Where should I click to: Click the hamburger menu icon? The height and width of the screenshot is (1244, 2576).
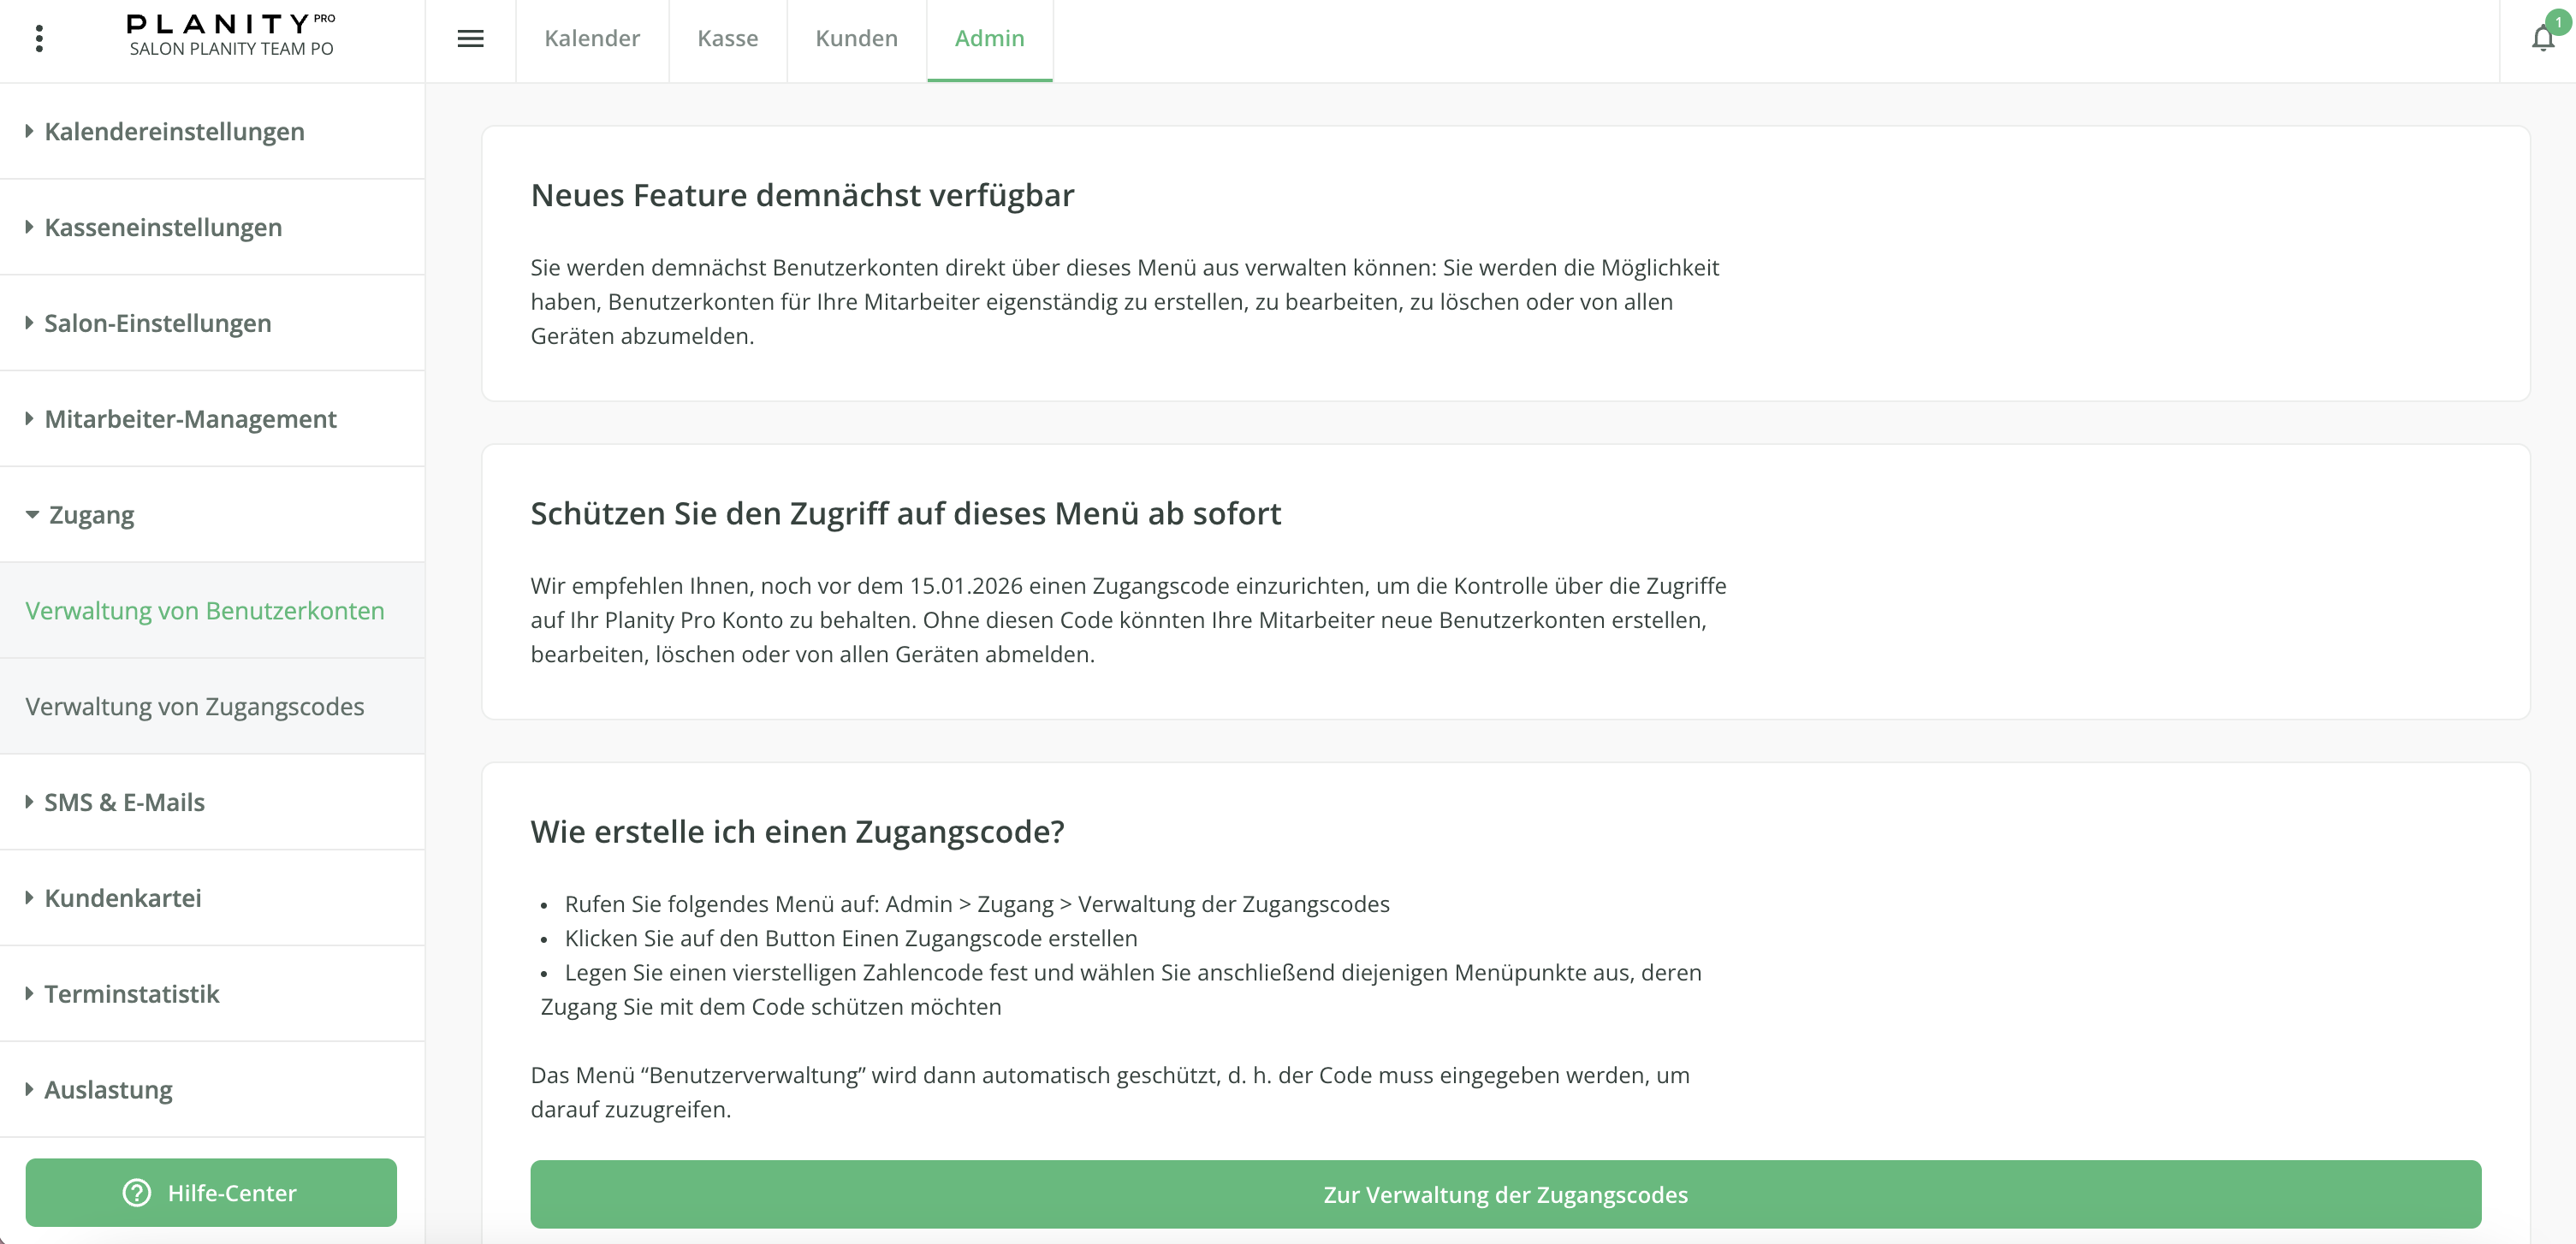470,39
